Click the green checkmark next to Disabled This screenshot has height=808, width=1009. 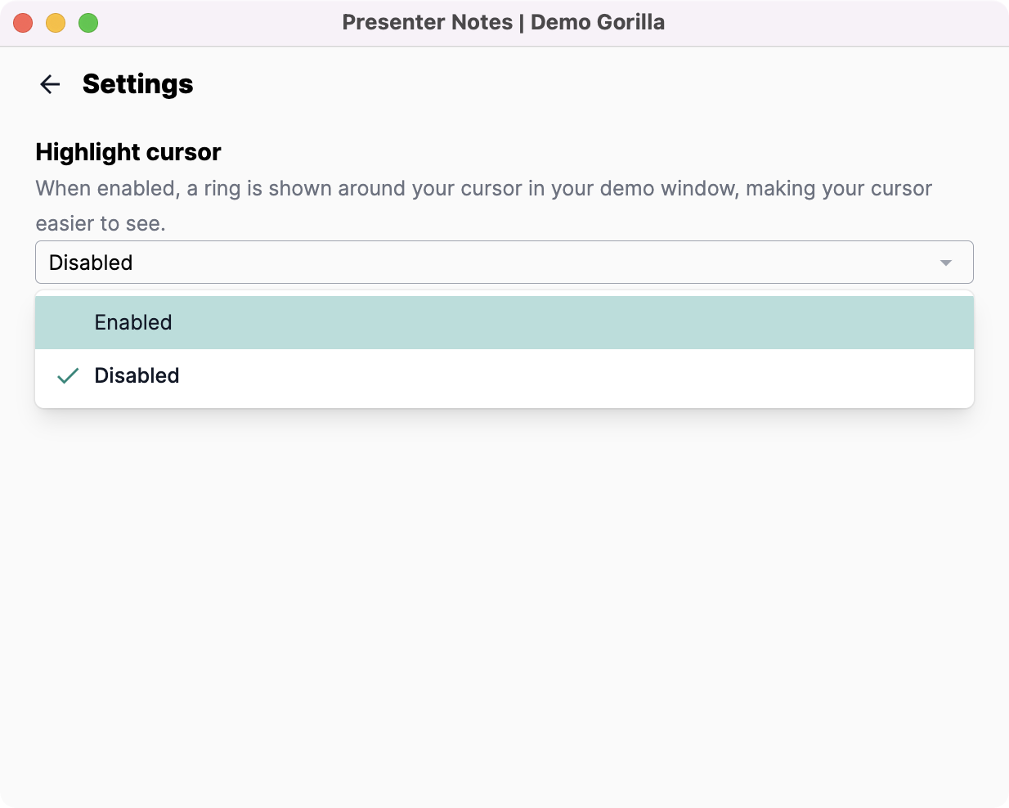pos(68,375)
